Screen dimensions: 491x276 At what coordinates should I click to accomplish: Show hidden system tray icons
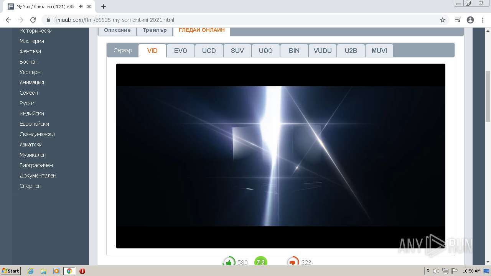tap(428, 271)
